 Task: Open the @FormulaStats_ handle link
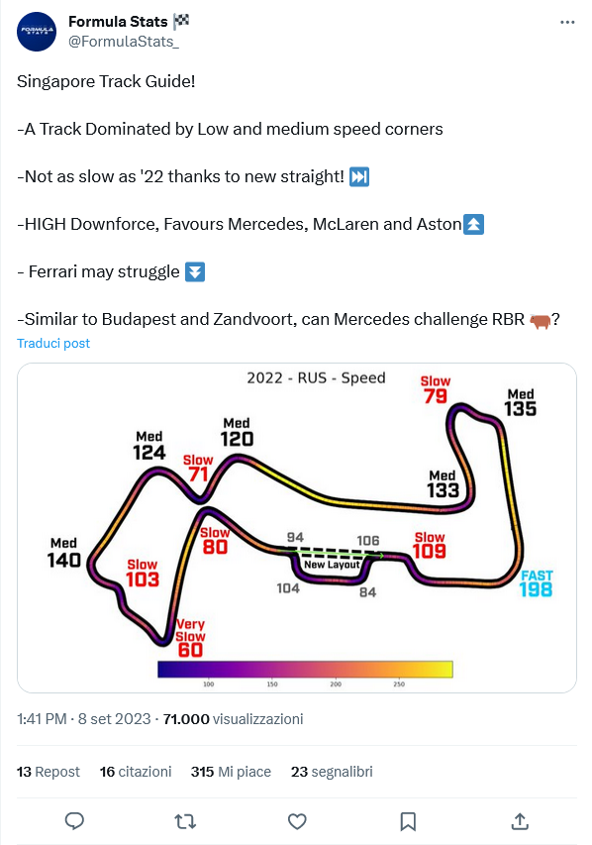click(124, 42)
